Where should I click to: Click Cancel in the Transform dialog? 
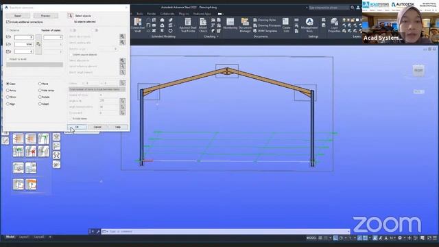(97, 127)
